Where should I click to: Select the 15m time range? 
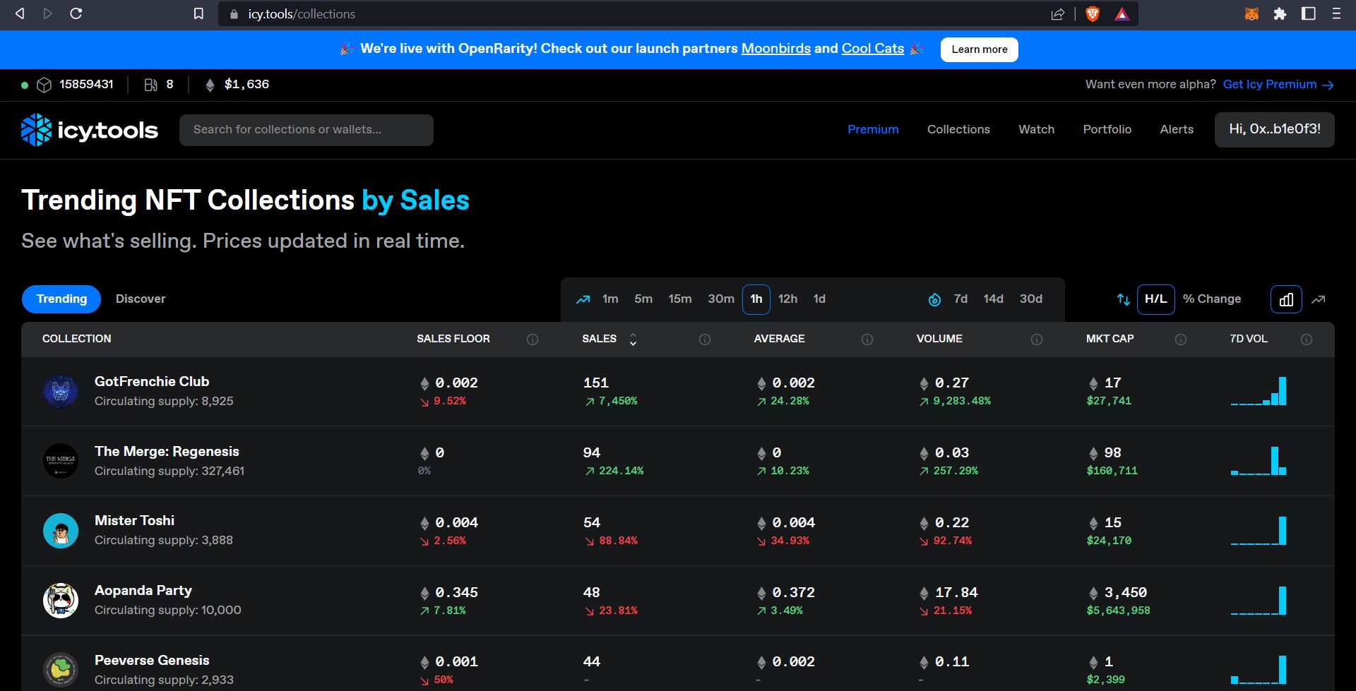(x=680, y=299)
